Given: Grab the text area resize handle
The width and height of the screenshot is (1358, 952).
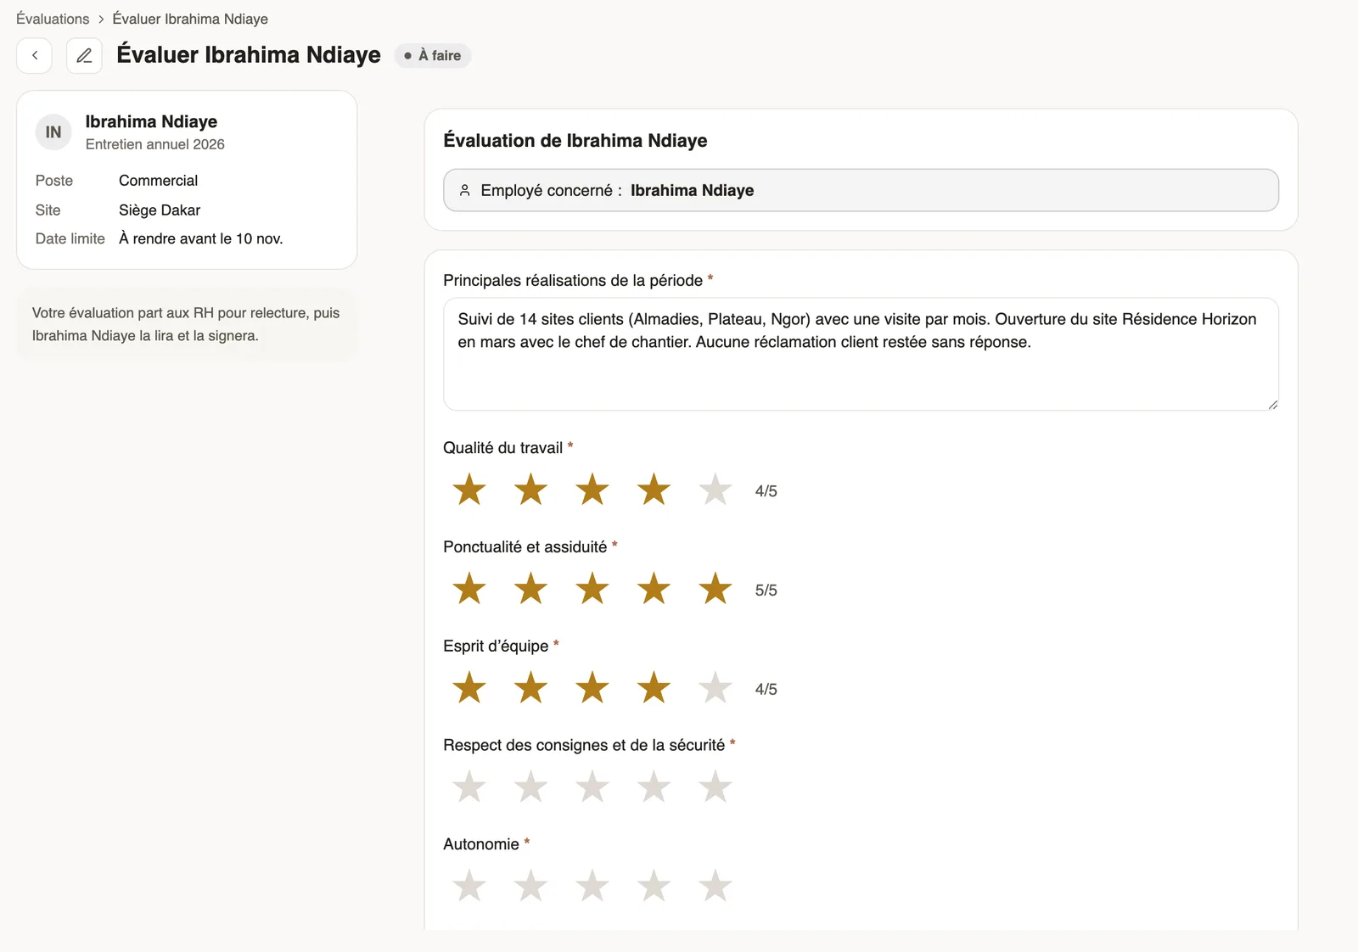Looking at the screenshot, I should 1272,405.
